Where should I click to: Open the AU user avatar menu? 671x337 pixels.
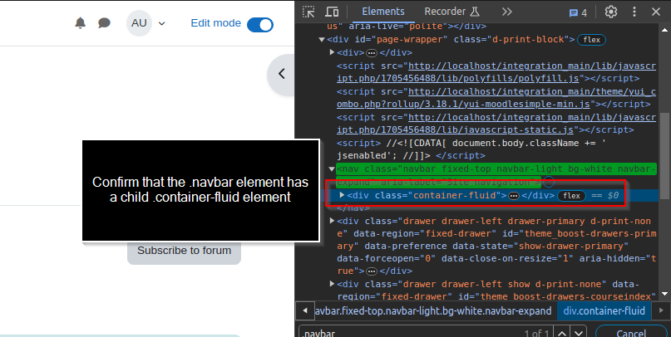click(x=139, y=23)
